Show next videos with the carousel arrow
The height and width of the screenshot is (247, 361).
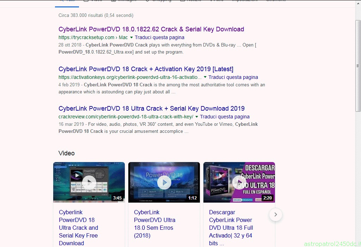[276, 215]
